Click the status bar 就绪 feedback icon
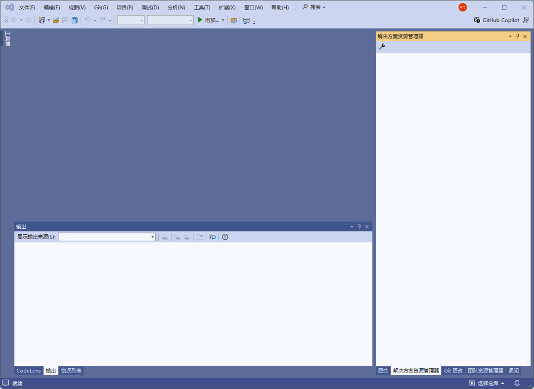534x389 pixels. coord(5,383)
